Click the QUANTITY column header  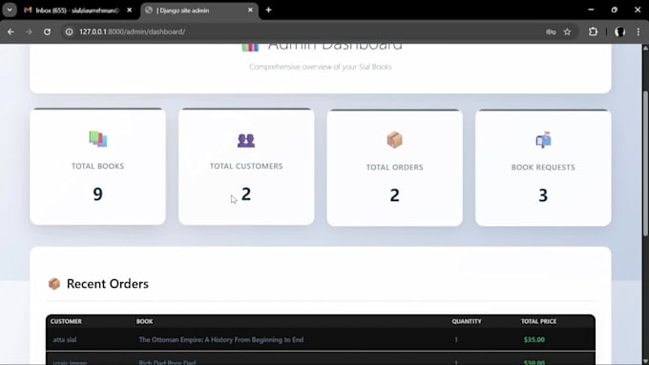pyautogui.click(x=467, y=321)
